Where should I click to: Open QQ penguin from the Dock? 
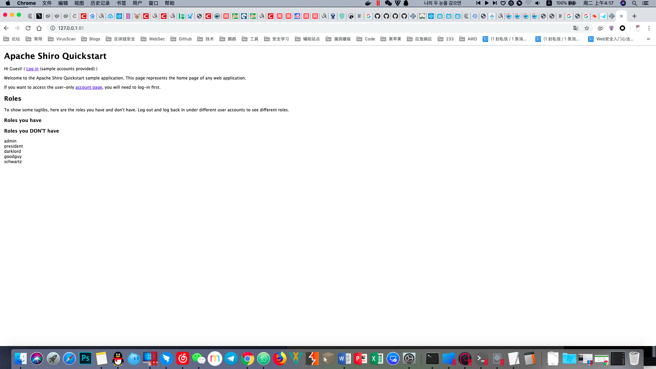(x=118, y=359)
